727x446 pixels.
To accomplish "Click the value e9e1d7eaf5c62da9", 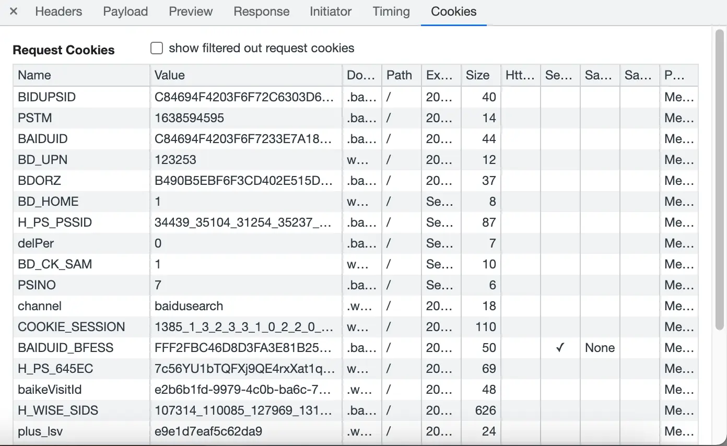I will click(208, 431).
